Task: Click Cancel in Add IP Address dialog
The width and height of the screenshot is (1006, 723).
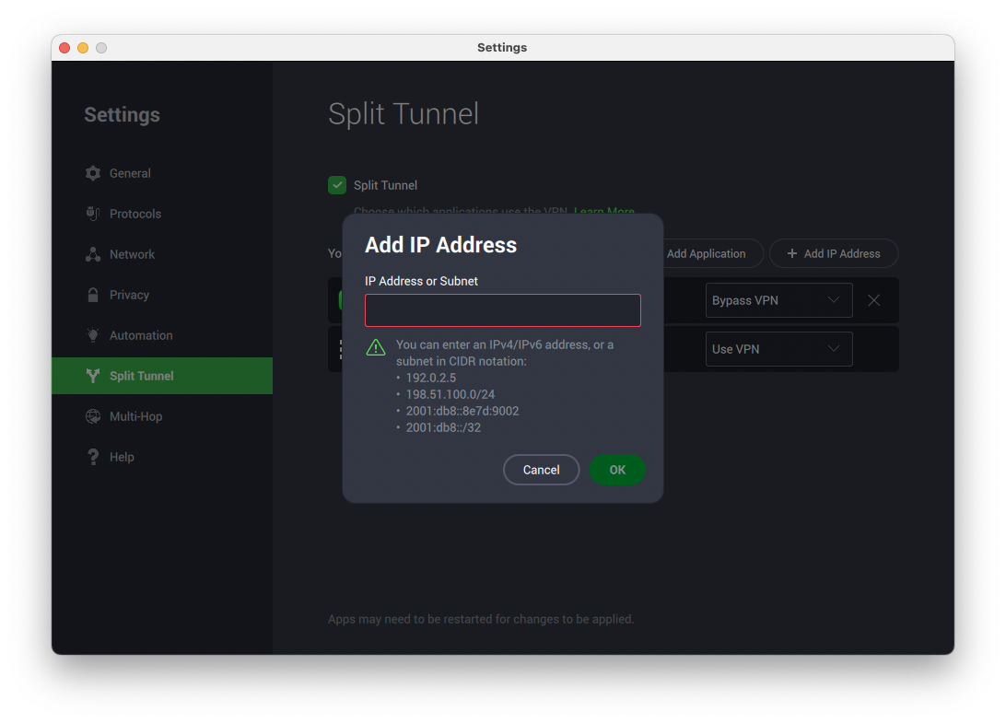Action: point(542,470)
